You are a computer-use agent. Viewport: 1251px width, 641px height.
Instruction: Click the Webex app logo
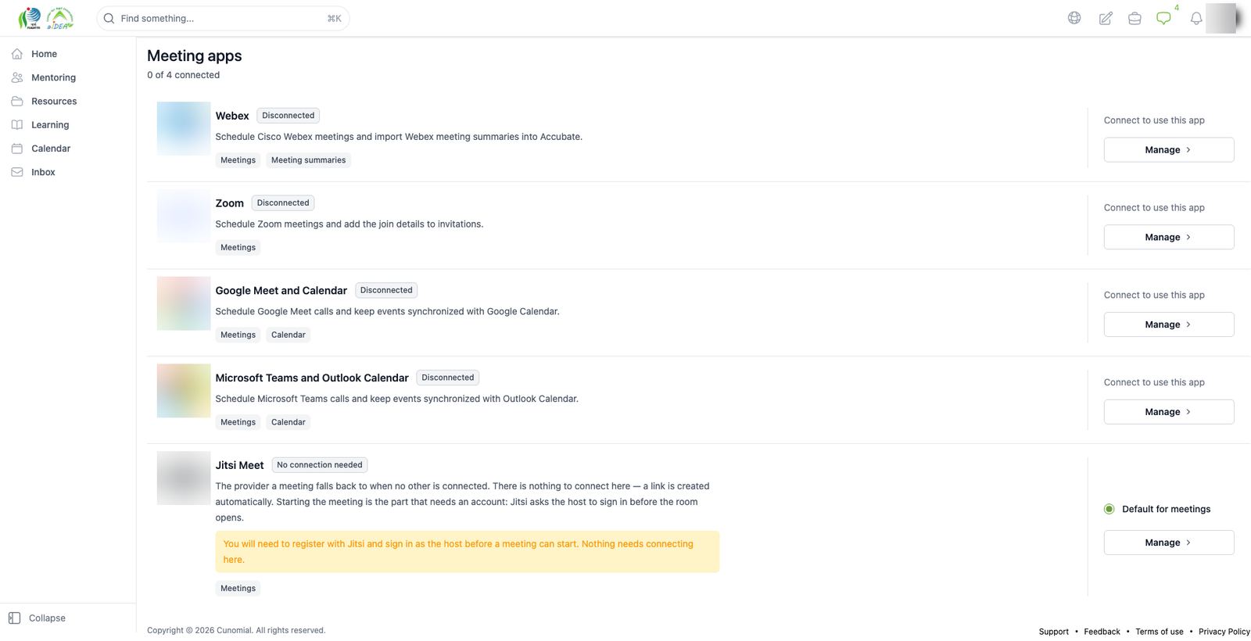184,128
